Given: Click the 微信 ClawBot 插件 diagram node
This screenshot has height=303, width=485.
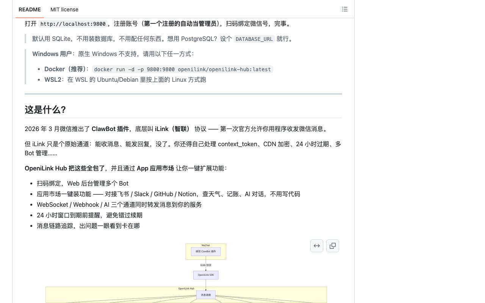Looking at the screenshot, I should [x=206, y=251].
